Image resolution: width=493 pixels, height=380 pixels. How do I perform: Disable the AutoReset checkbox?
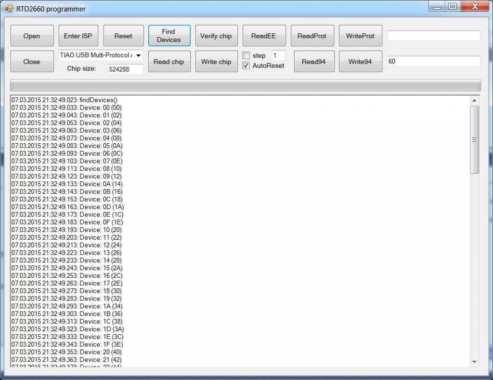click(246, 66)
